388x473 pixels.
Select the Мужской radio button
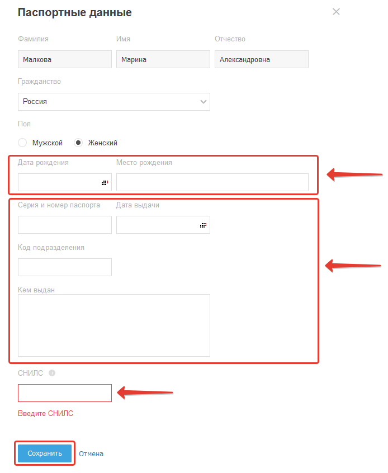pos(22,143)
